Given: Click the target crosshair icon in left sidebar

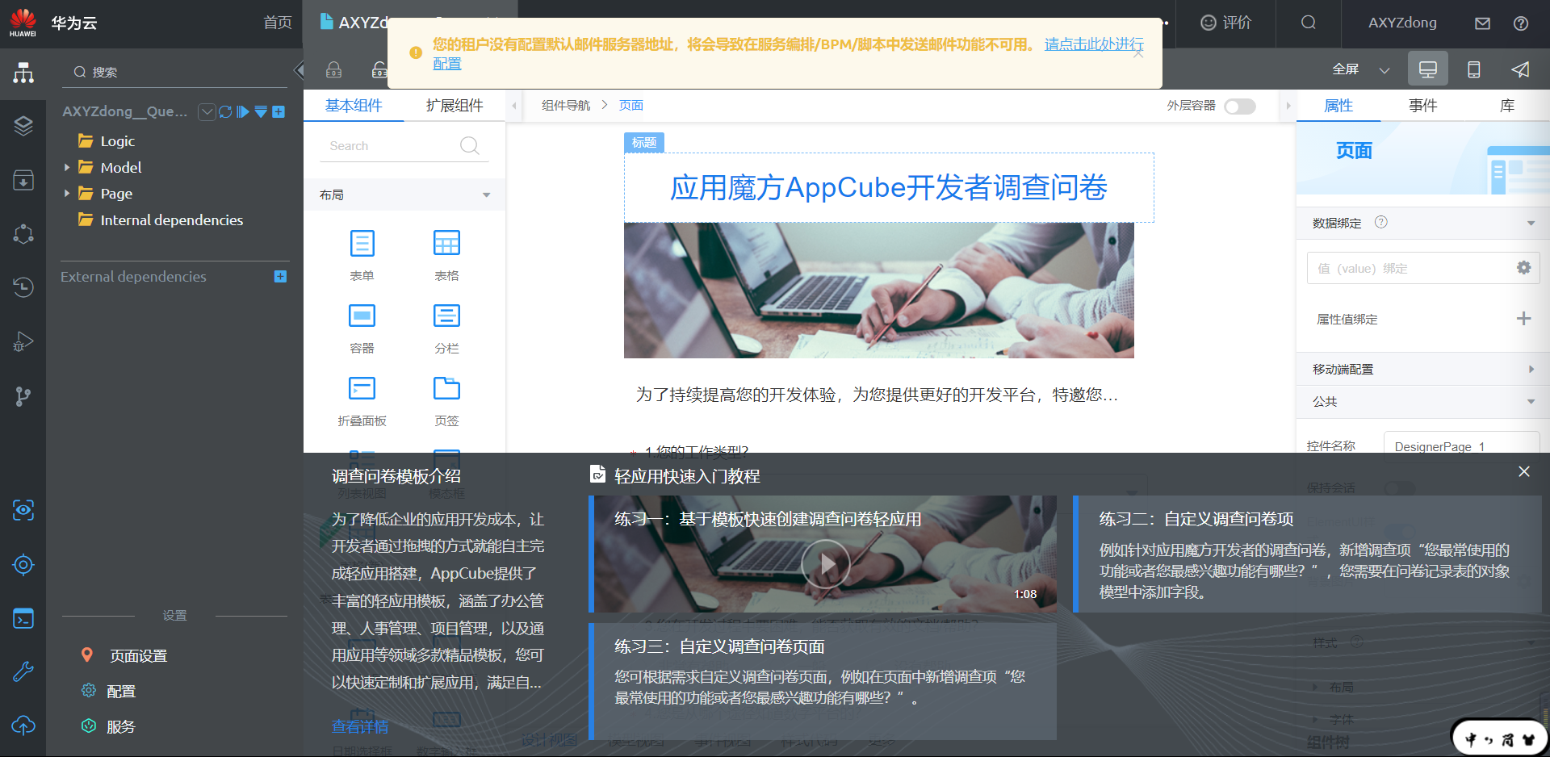Looking at the screenshot, I should click(23, 565).
